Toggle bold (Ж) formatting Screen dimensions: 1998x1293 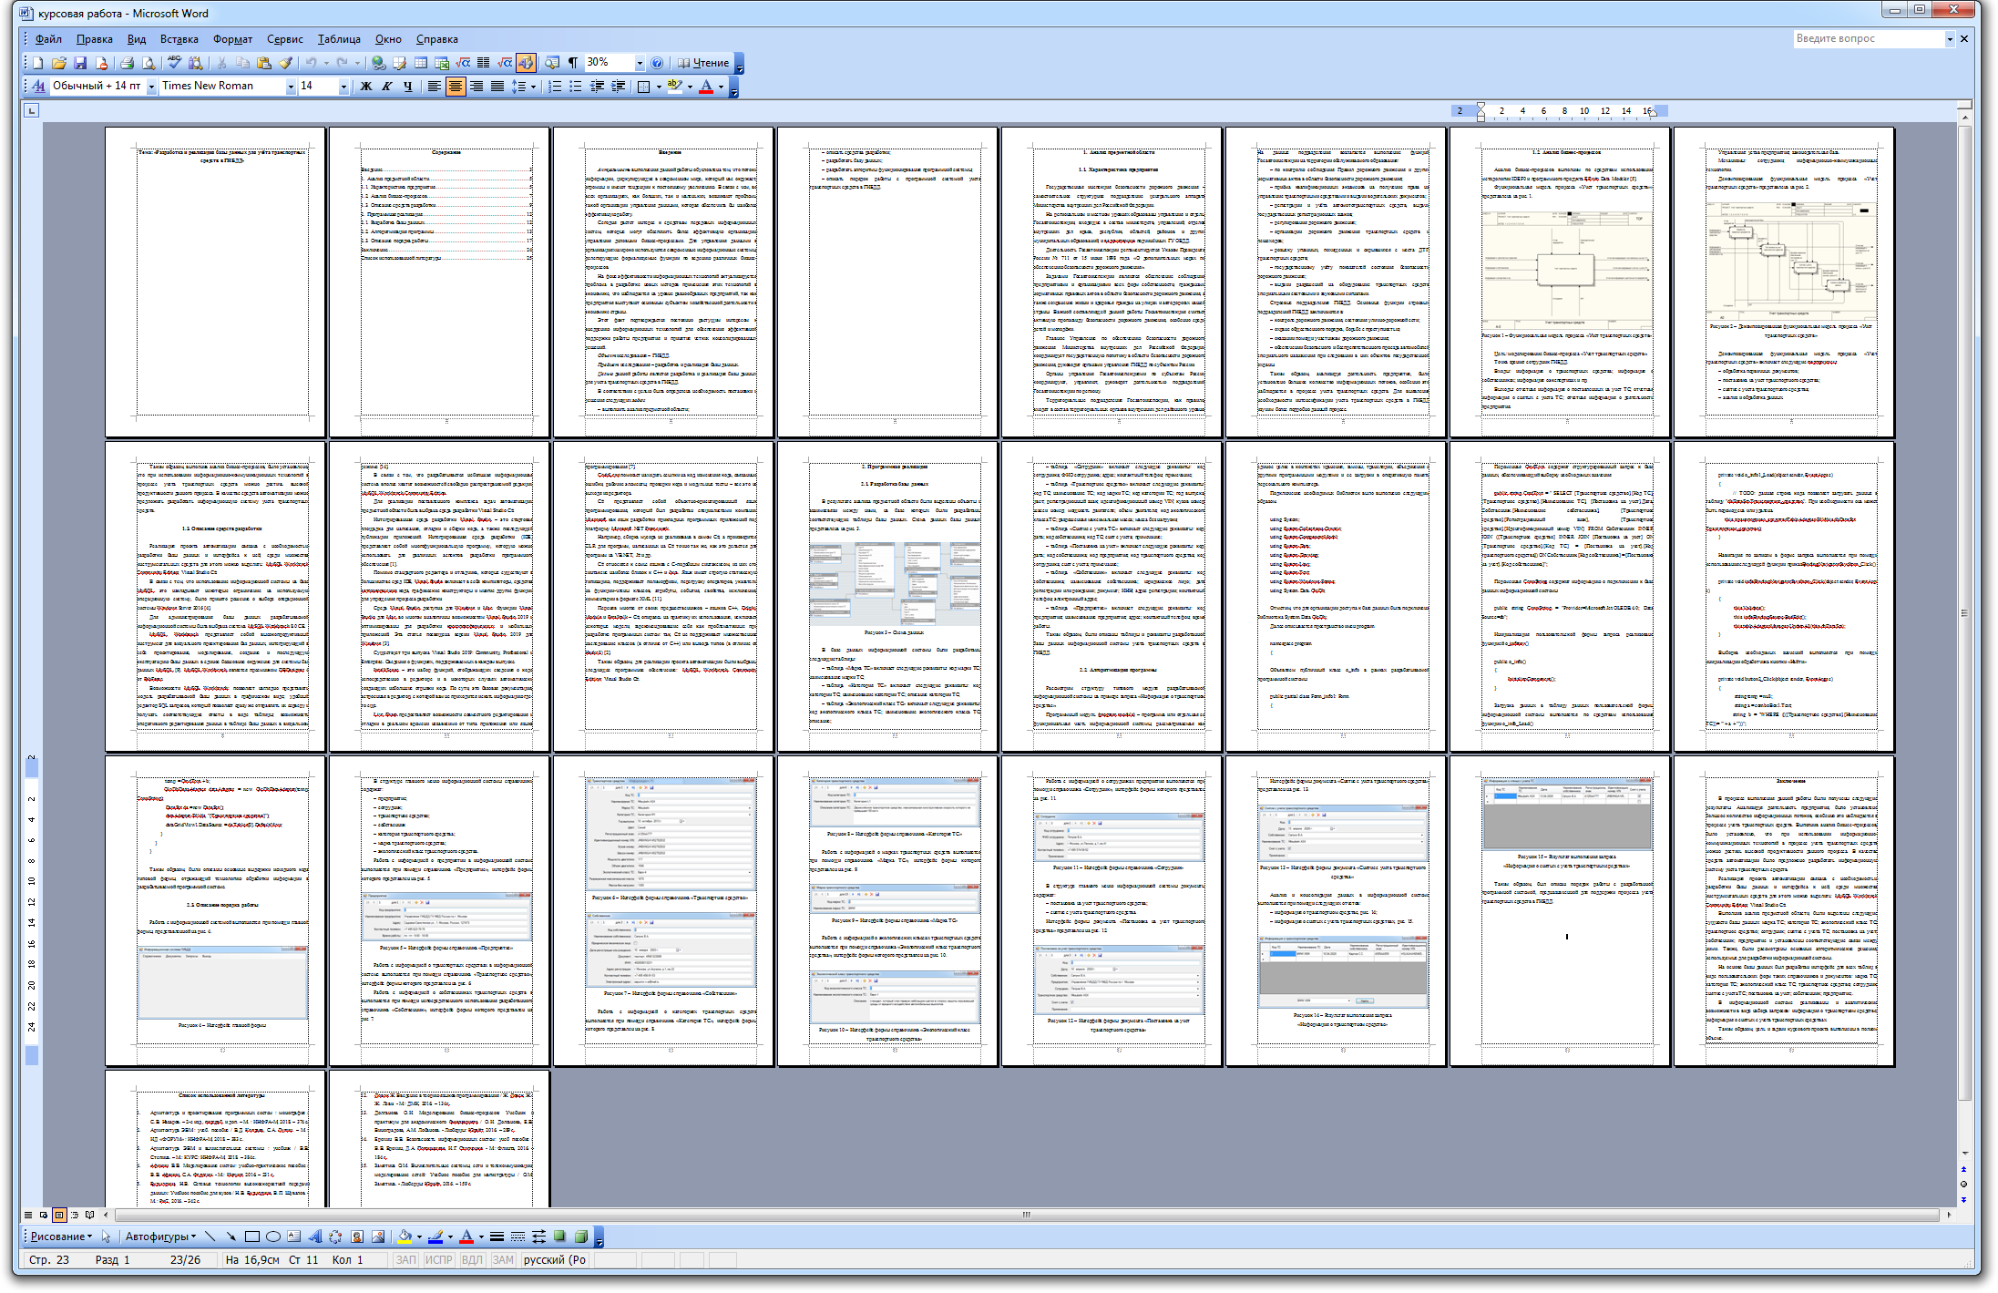pos(366,87)
